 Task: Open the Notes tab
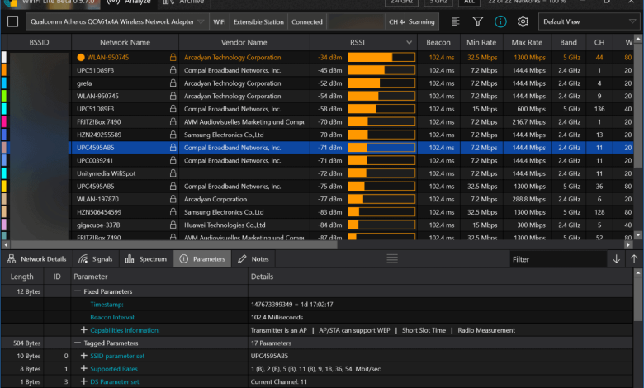tap(253, 259)
